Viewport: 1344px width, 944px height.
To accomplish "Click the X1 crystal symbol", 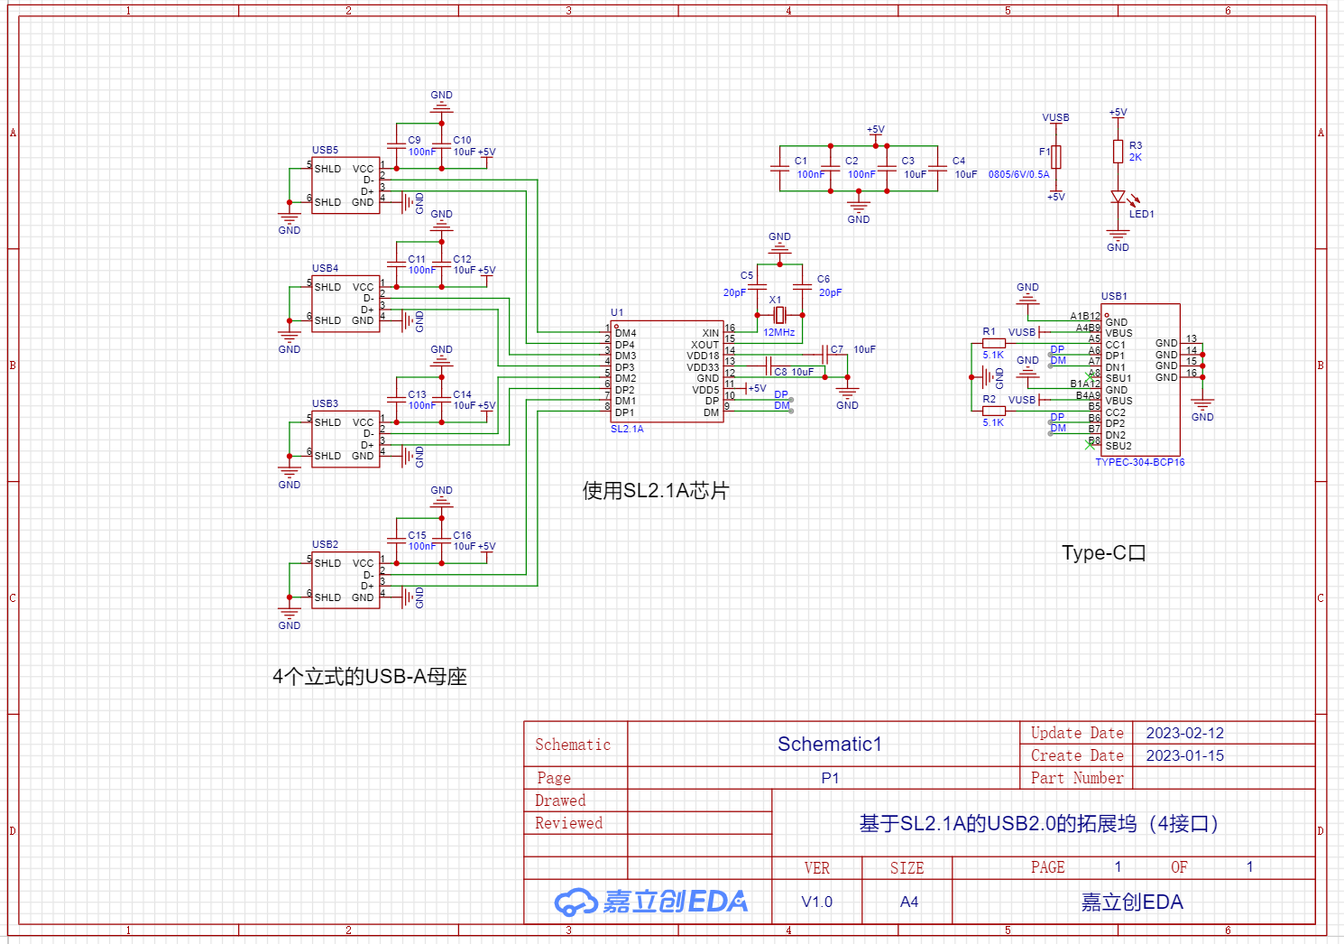I will click(779, 314).
